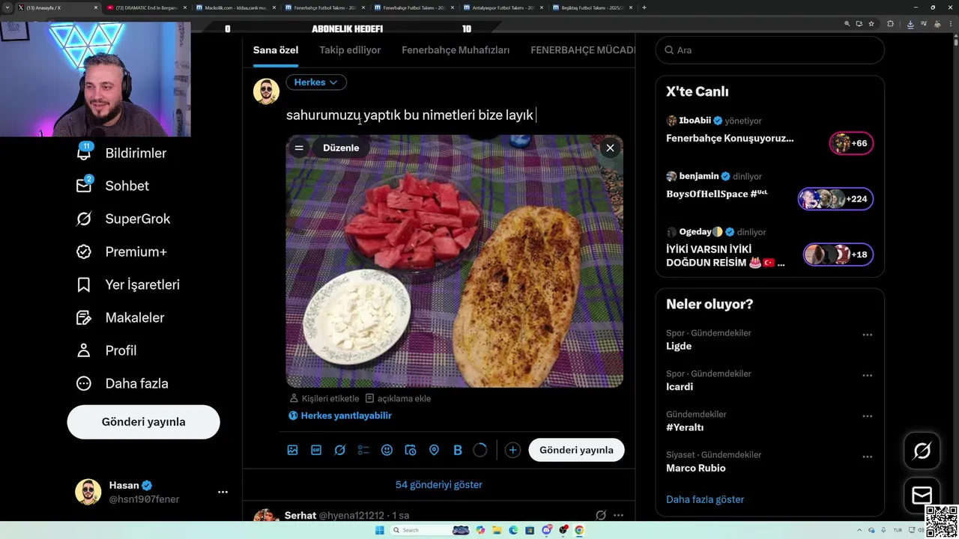Screen dimensions: 959x539
Task: Change reply setting Herkes yanıtlayabilir
Action: click(x=340, y=415)
